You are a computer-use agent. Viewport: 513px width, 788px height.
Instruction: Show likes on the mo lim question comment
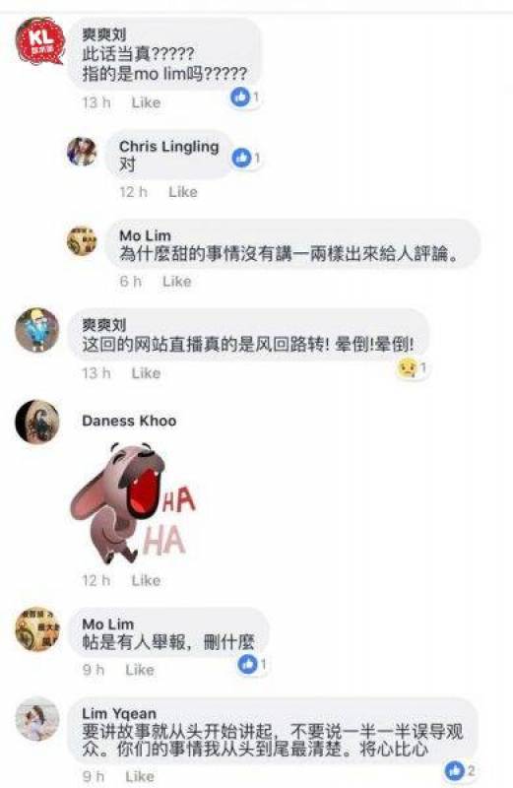tap(245, 97)
